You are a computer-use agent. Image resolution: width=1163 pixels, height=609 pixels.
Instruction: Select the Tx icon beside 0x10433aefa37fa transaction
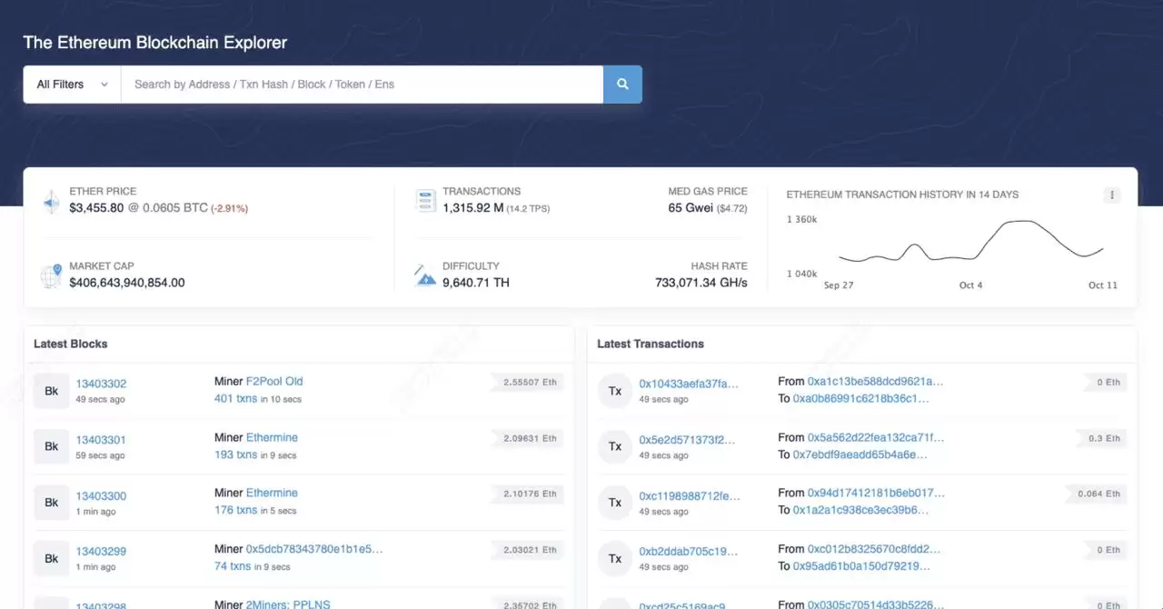pos(615,390)
